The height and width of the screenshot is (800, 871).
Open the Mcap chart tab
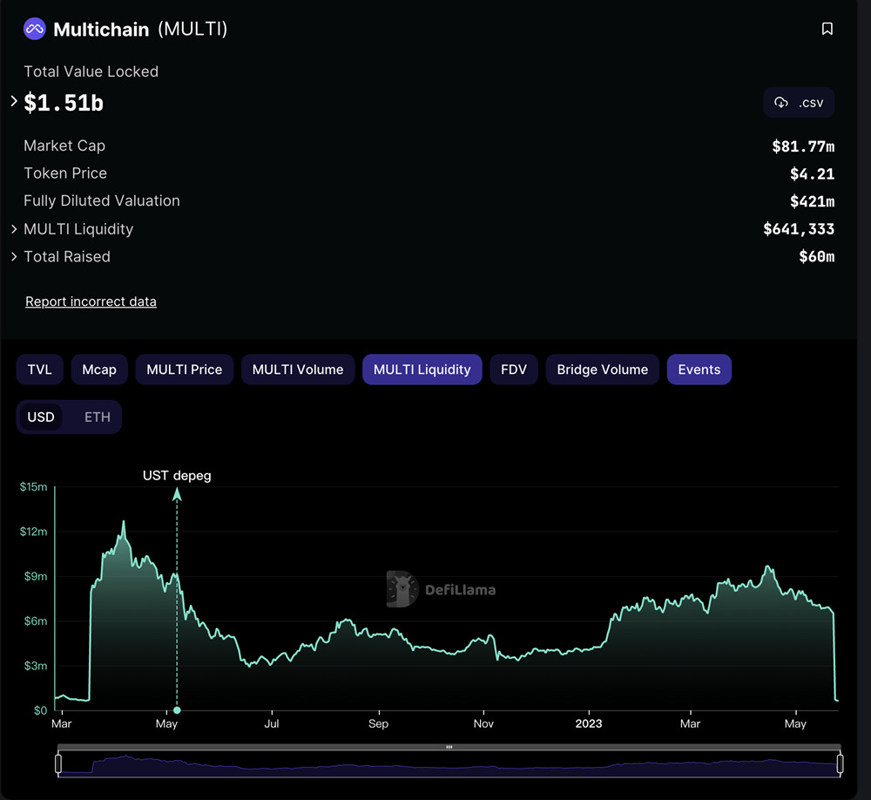[x=98, y=369]
